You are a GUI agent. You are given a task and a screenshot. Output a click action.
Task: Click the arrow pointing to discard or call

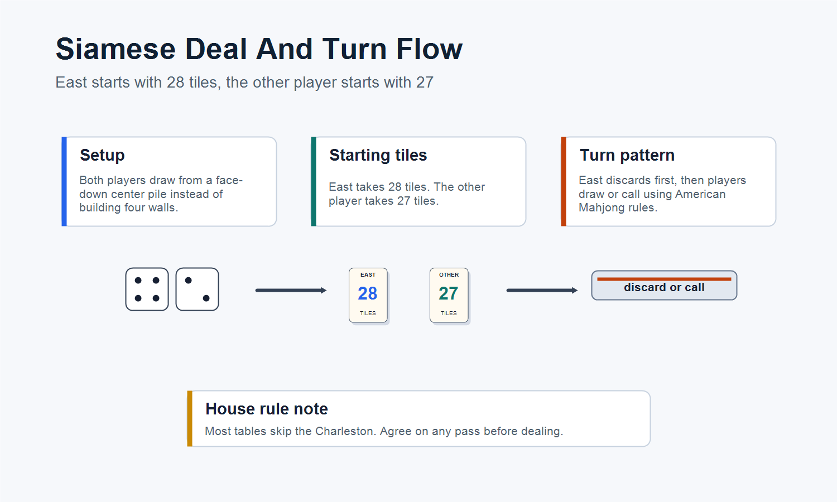tap(542, 290)
